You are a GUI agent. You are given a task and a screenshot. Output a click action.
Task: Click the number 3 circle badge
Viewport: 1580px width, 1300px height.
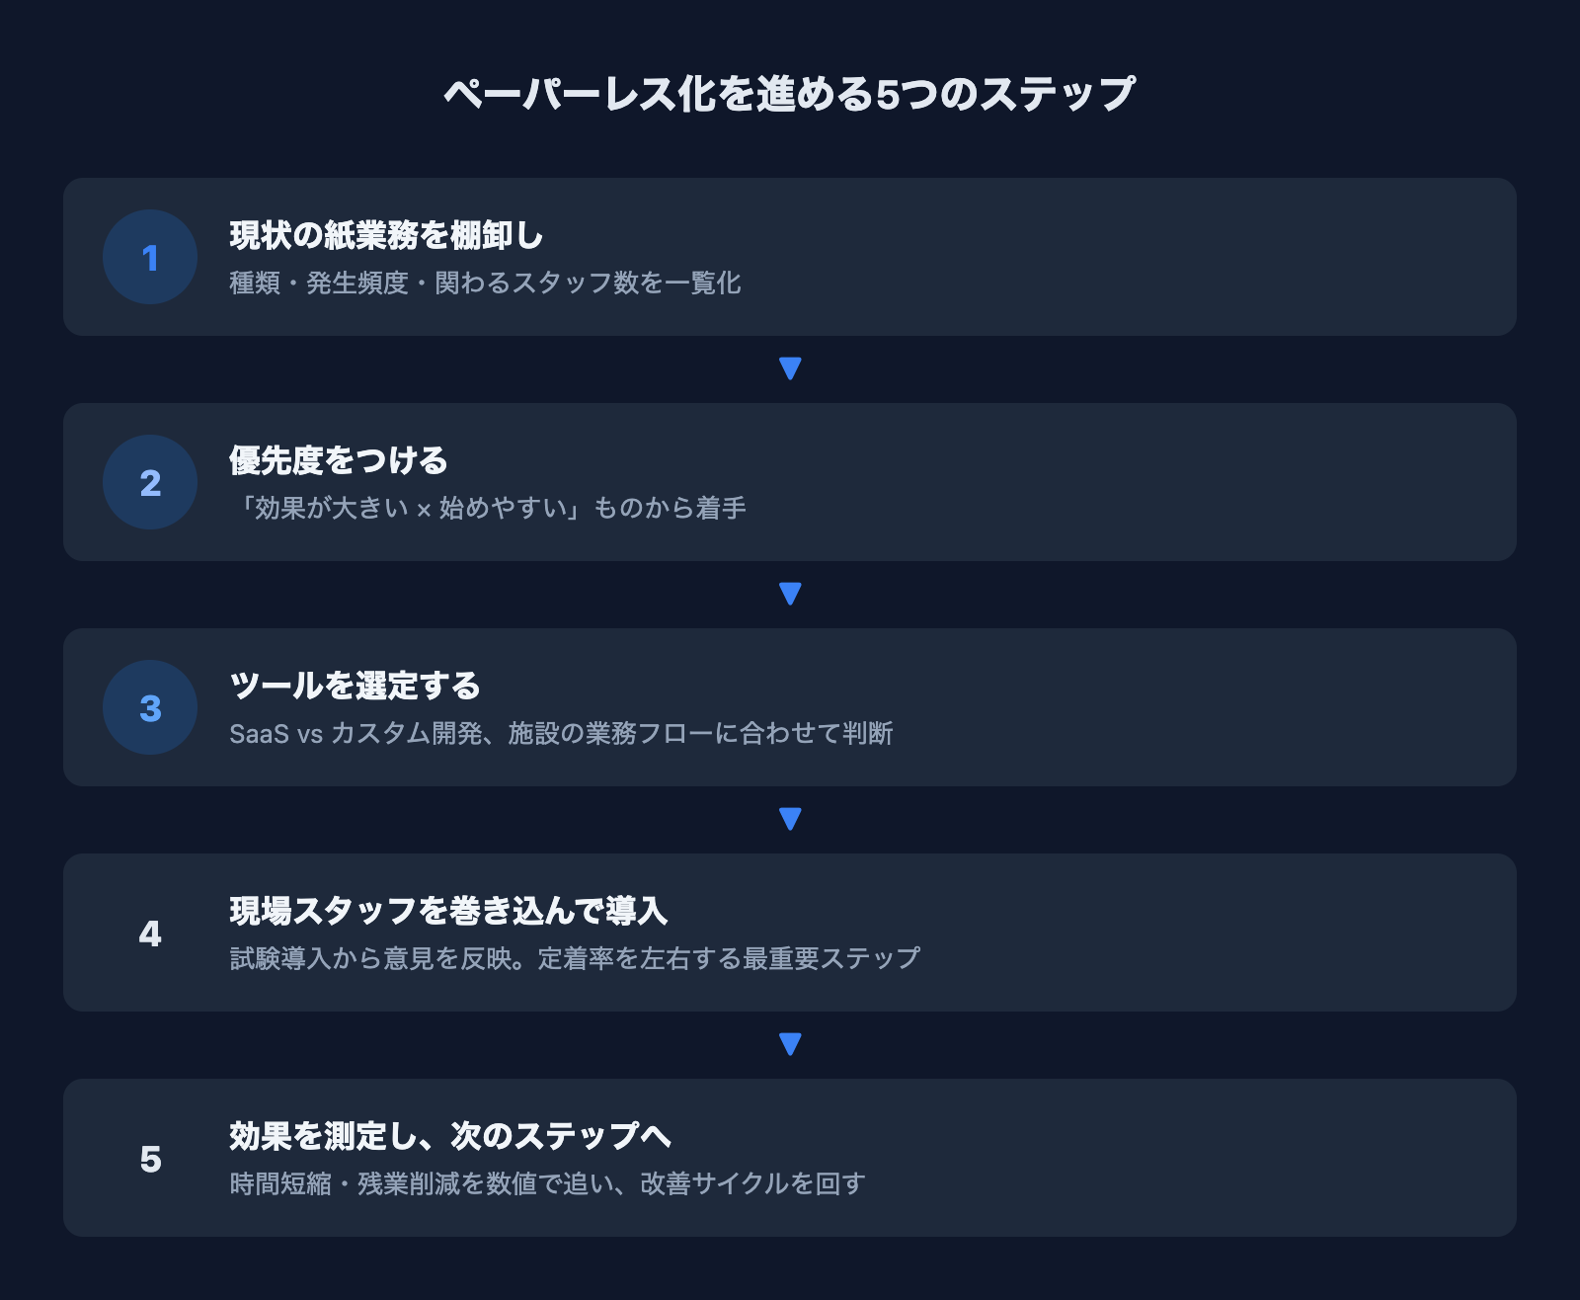pos(150,707)
